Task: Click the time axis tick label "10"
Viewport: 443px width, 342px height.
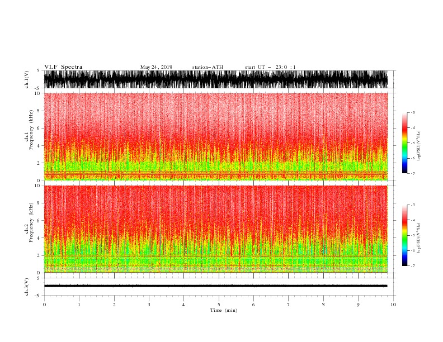Action: pos(393,305)
